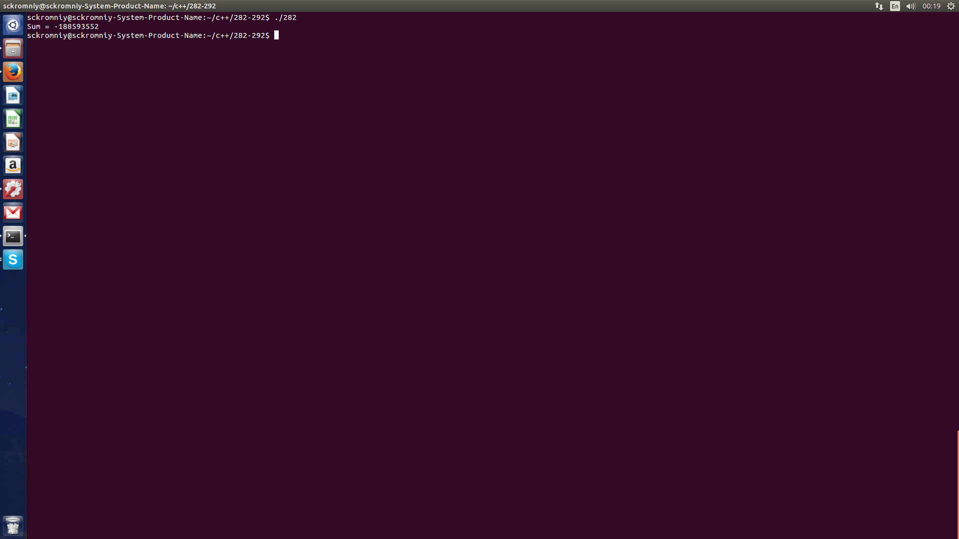Image resolution: width=959 pixels, height=539 pixels.
Task: Open the network connections indicator
Action: tap(879, 6)
